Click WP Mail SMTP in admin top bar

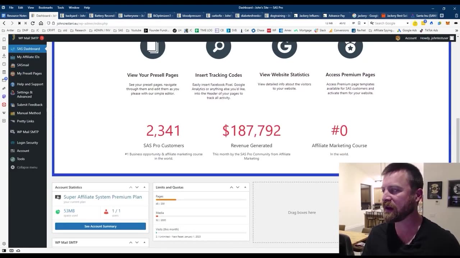(x=31, y=38)
